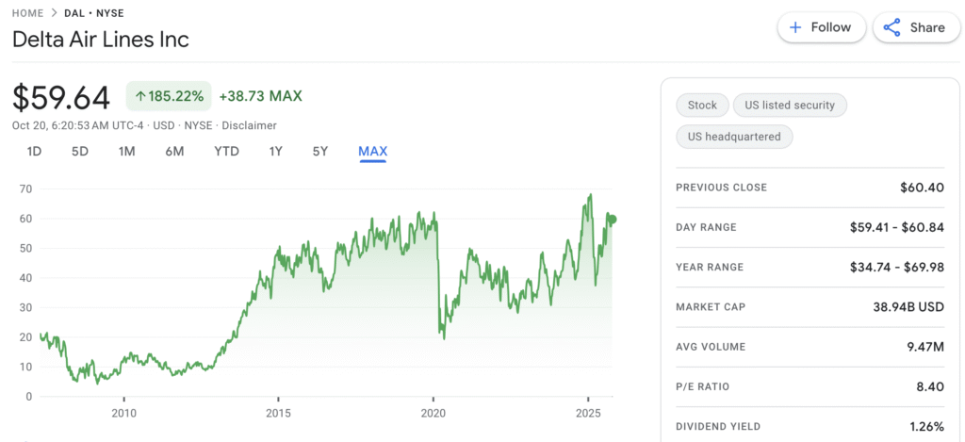965x442 pixels.
Task: Select the 1D time range tab
Action: pyautogui.click(x=34, y=152)
